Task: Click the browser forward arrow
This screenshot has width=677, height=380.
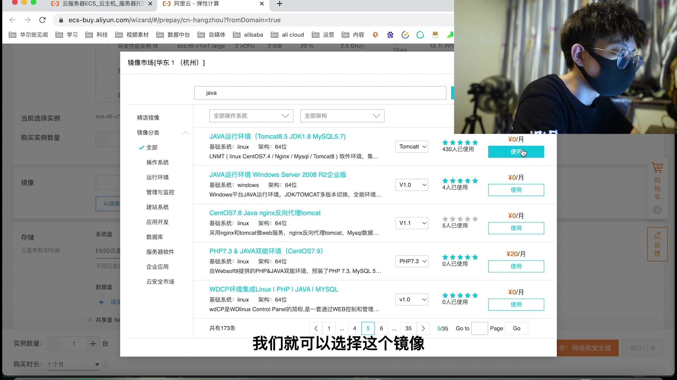Action: tap(28, 20)
